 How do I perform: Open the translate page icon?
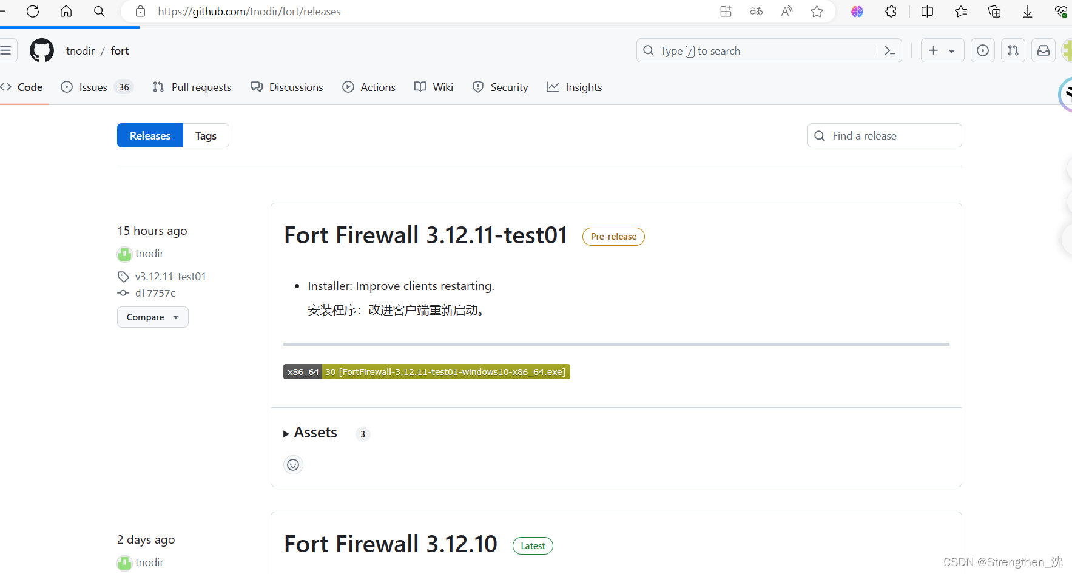coord(756,12)
